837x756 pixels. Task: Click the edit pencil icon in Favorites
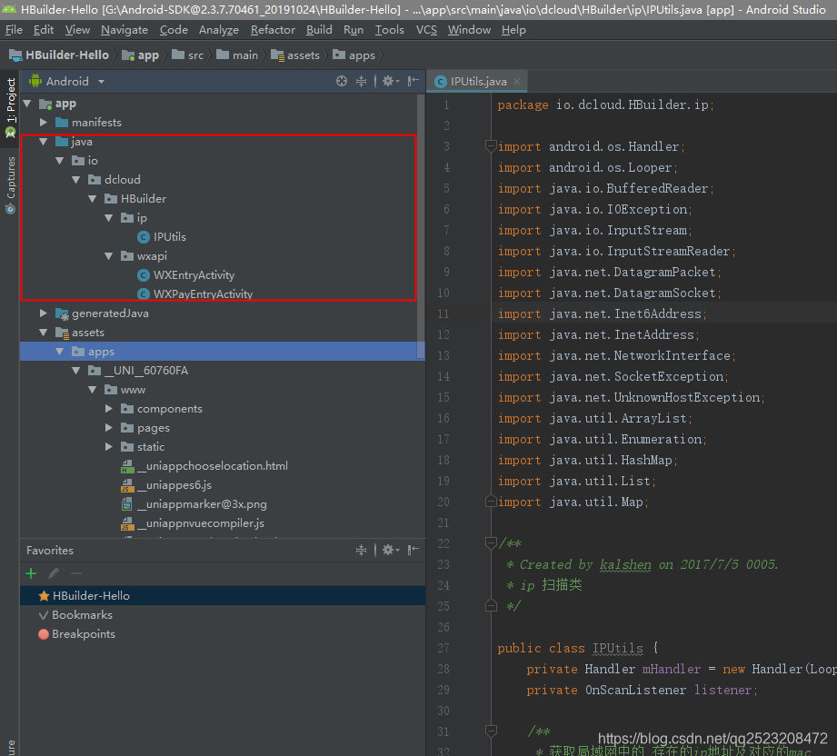point(54,573)
